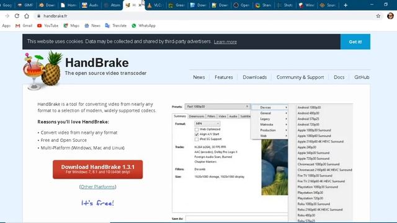This screenshot has height=223, width=397.
Task: Click the Save As field in screenshot
Action: (x=236, y=219)
